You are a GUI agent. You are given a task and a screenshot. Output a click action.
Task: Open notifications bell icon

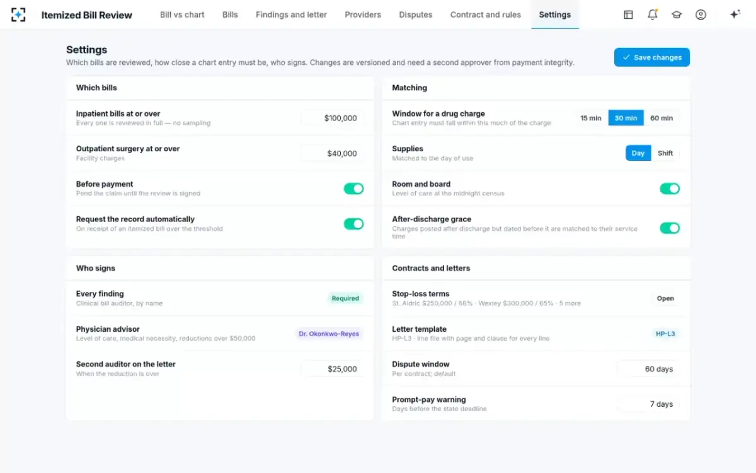click(x=653, y=15)
